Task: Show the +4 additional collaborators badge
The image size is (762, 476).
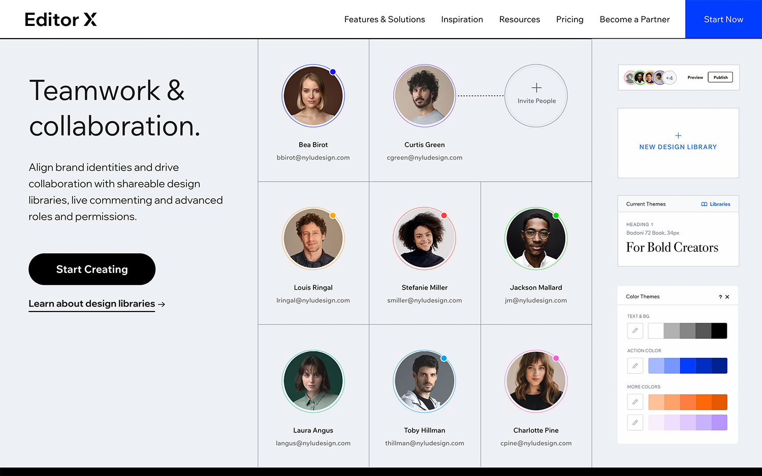Action: [670, 78]
